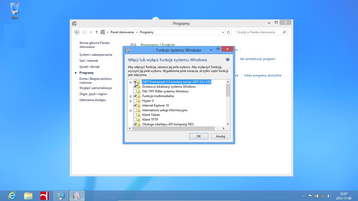Open the Programy i funkcje heading
The height and width of the screenshot is (201, 358).
158,45
